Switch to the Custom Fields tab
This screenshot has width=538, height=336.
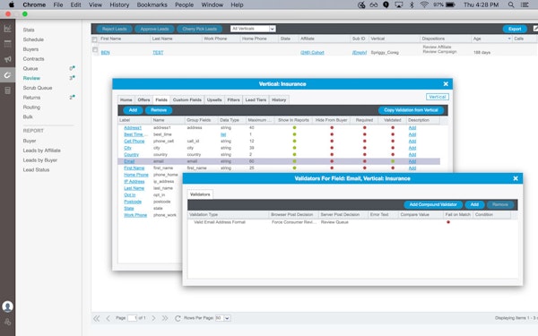[187, 99]
